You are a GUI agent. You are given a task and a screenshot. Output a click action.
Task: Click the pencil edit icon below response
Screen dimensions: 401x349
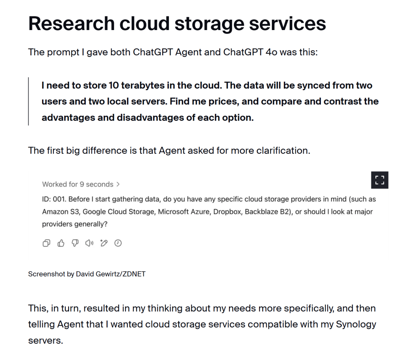point(104,243)
